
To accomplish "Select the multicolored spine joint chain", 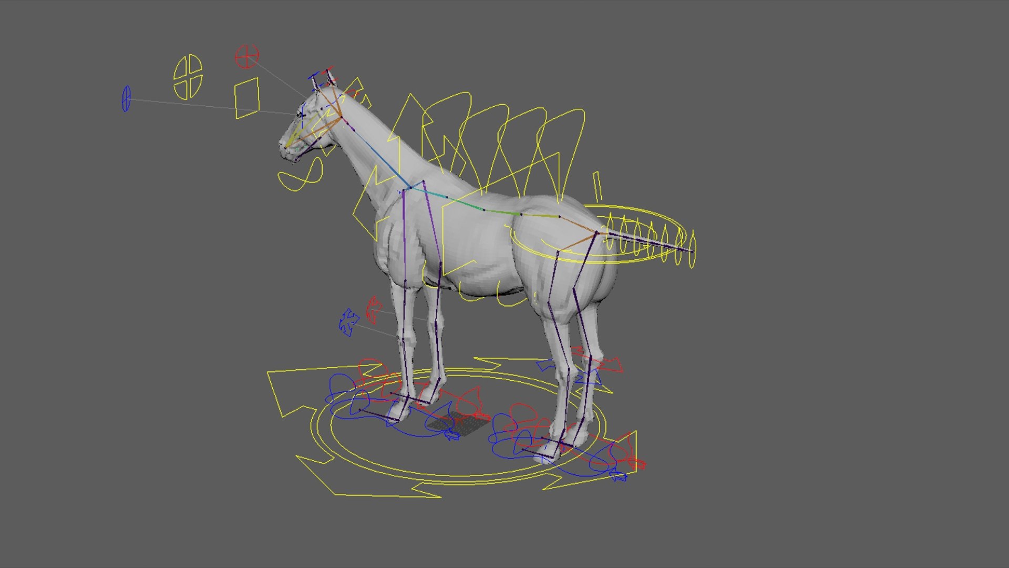I will pos(503,209).
